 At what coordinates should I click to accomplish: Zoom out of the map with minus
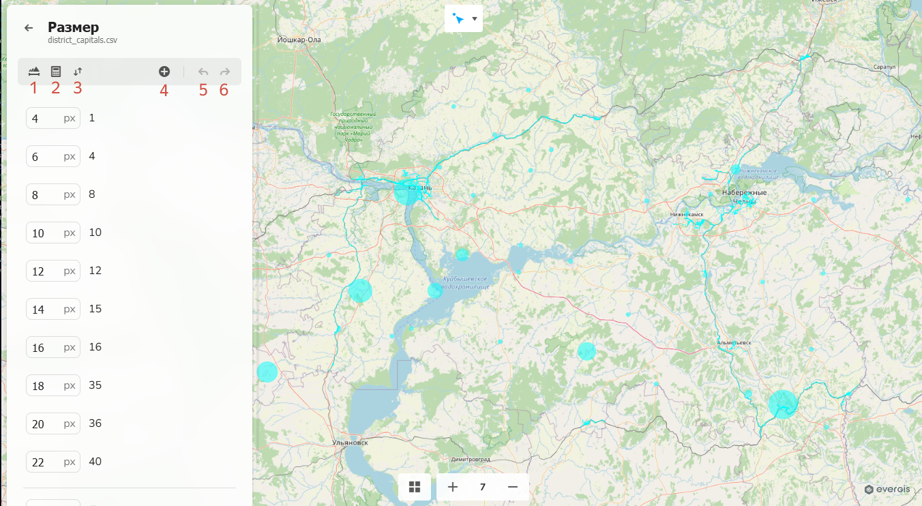click(513, 487)
